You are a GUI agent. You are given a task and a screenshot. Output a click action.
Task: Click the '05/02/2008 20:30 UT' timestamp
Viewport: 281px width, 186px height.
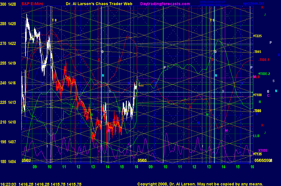click(x=213, y=2)
